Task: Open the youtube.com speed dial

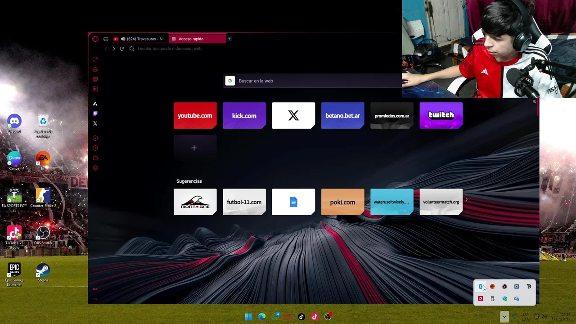Action: (x=195, y=116)
